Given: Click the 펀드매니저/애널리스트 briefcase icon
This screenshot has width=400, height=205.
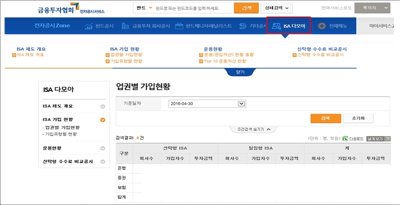Looking at the screenshot, I should 179,26.
